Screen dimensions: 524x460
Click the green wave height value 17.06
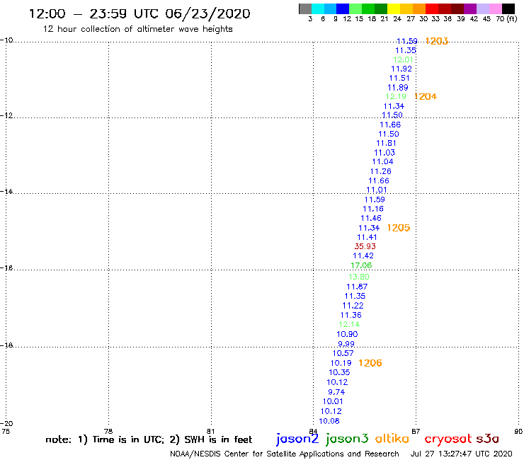pyautogui.click(x=361, y=265)
